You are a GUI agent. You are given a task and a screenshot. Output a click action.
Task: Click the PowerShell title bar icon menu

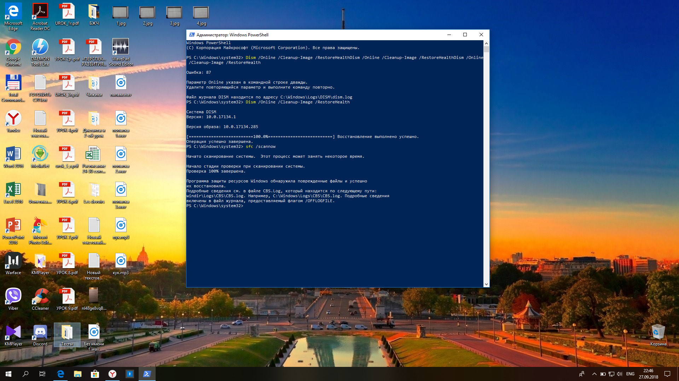[192, 35]
